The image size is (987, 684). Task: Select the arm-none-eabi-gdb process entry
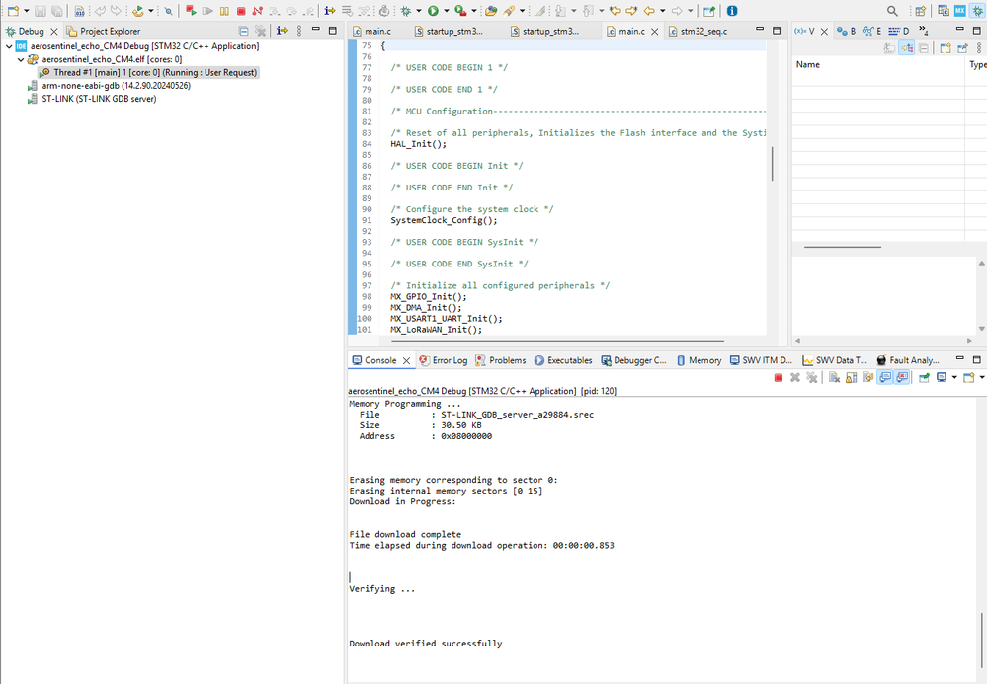[x=109, y=86]
